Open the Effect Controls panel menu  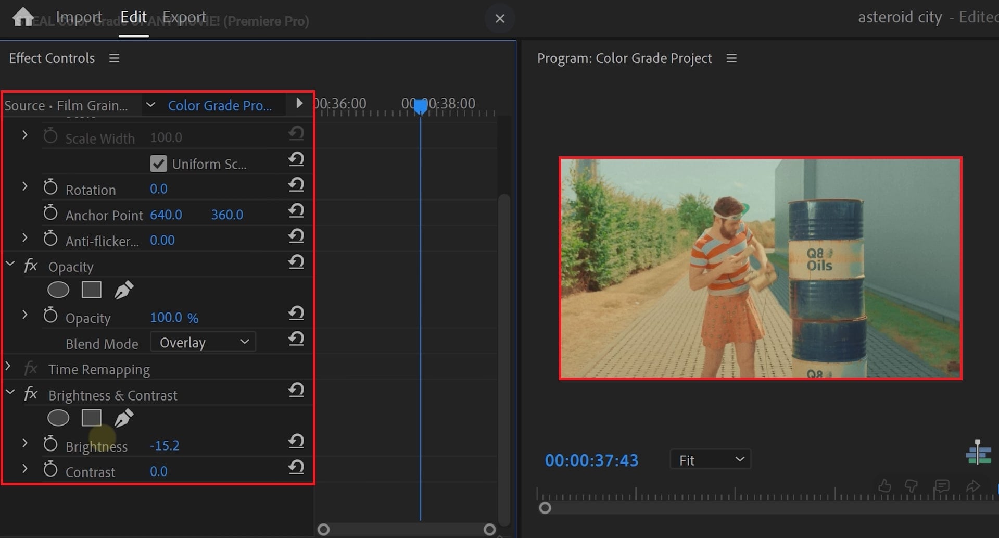[114, 58]
